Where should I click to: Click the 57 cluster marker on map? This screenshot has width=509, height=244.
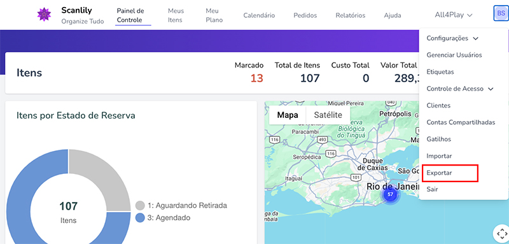390,194
